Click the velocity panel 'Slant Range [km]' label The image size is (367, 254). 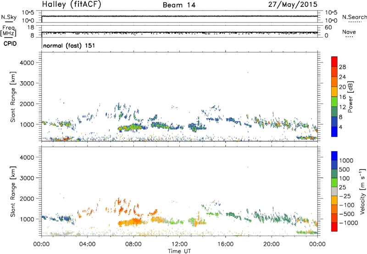click(x=13, y=192)
